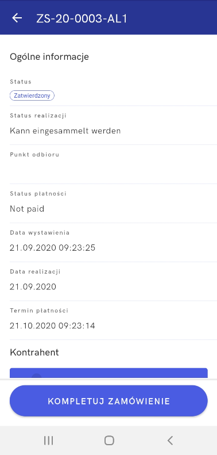Select the Kann eingesammelt werden value
This screenshot has height=455, width=217.
click(x=65, y=131)
